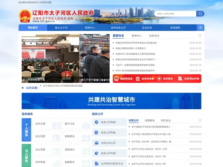The image size is (223, 167).
Task: Open the 准营准办 service card
Action: coord(76,150)
